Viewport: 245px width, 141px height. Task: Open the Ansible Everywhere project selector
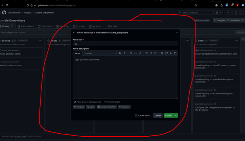[x=106, y=107]
